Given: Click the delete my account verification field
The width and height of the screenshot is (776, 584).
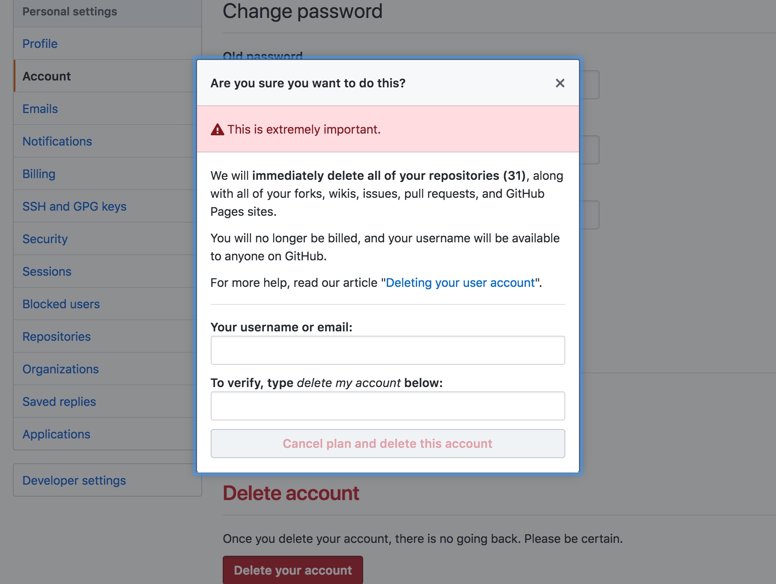Looking at the screenshot, I should pos(388,406).
